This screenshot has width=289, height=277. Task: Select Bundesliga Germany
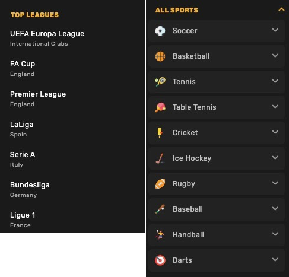30,189
